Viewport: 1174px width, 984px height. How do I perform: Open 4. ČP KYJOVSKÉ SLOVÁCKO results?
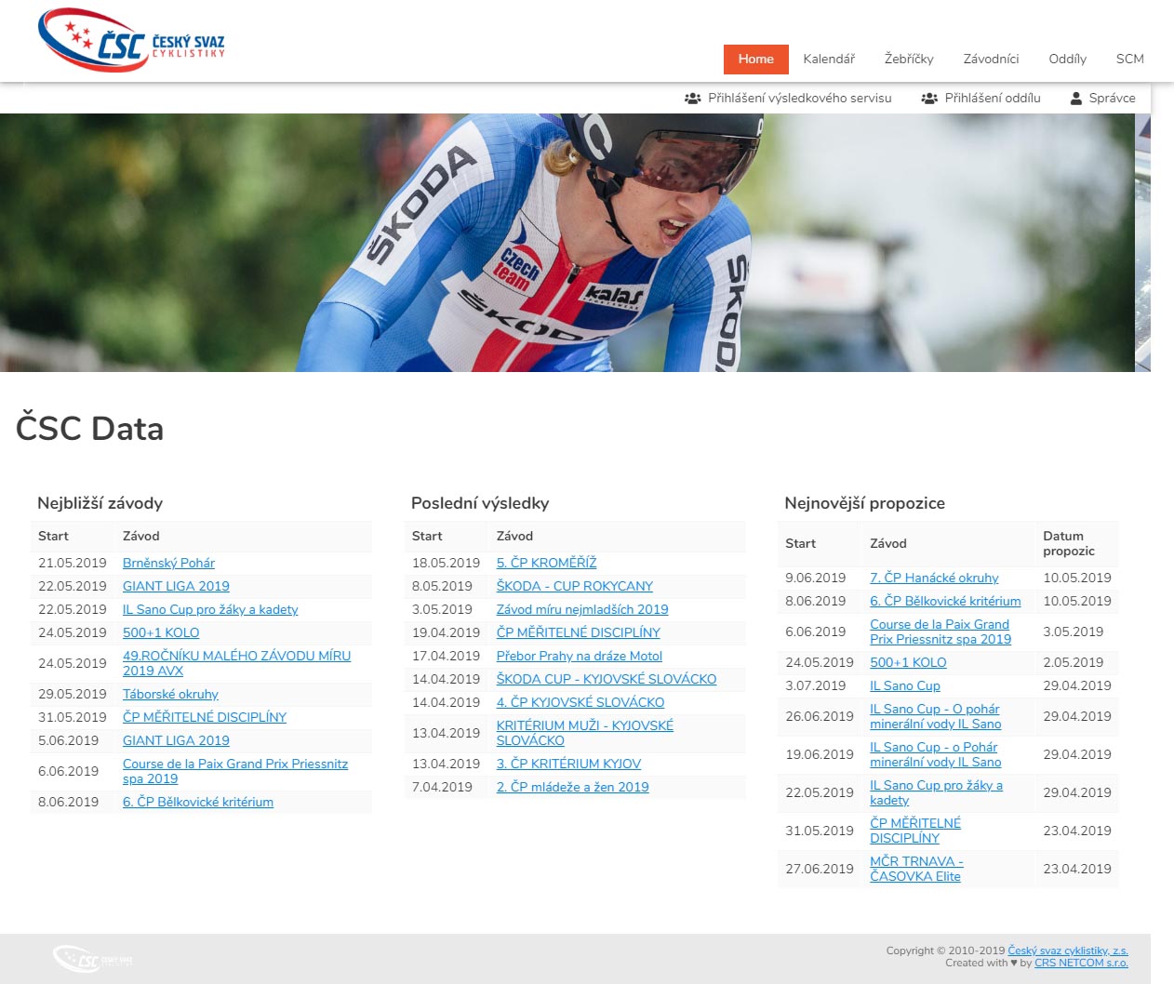(x=580, y=702)
